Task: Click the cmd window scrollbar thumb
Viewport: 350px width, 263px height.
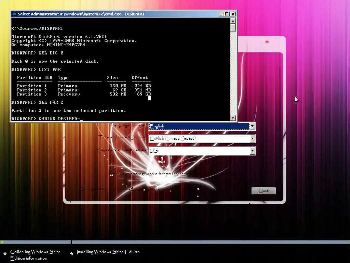Action: (233, 28)
